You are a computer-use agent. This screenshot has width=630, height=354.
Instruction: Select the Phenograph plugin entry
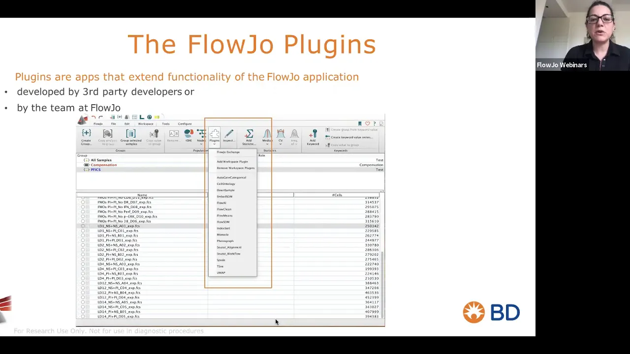[x=225, y=241]
